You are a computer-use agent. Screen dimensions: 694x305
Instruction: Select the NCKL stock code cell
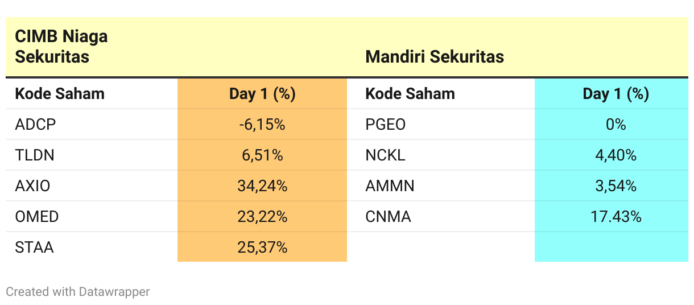point(386,155)
